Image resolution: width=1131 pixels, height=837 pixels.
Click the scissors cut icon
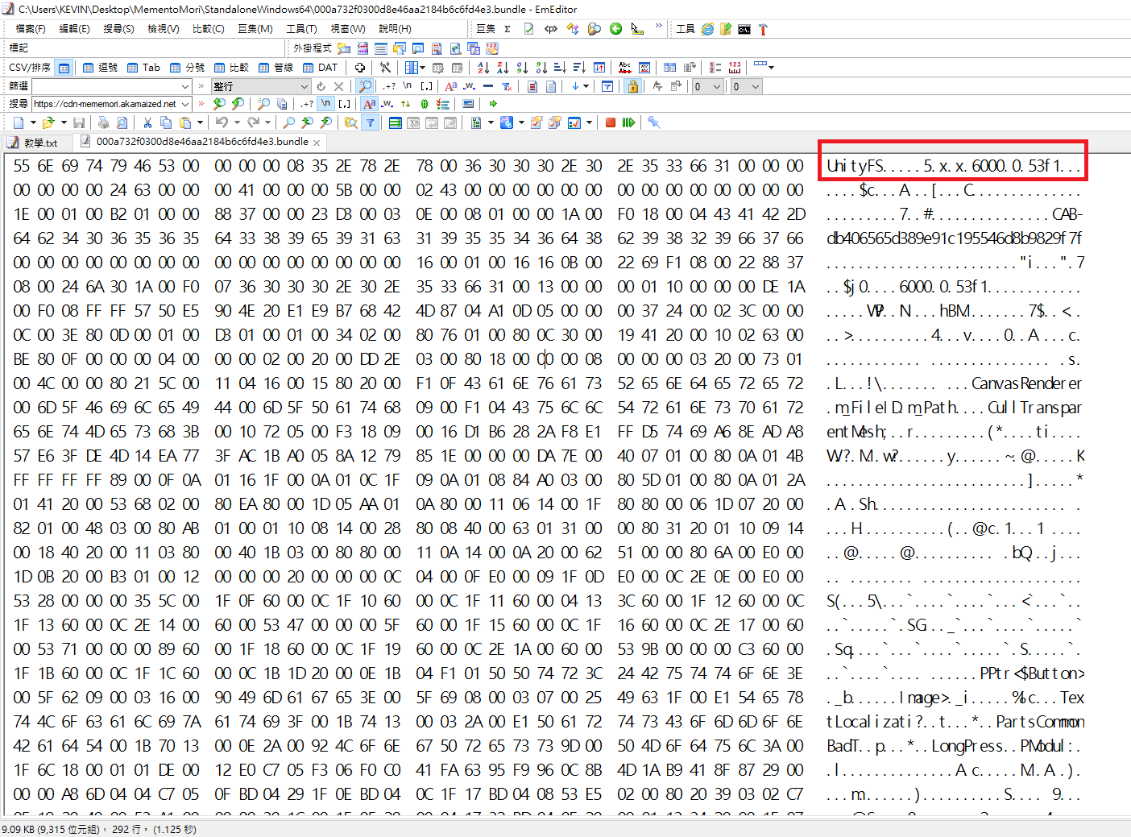[x=147, y=122]
